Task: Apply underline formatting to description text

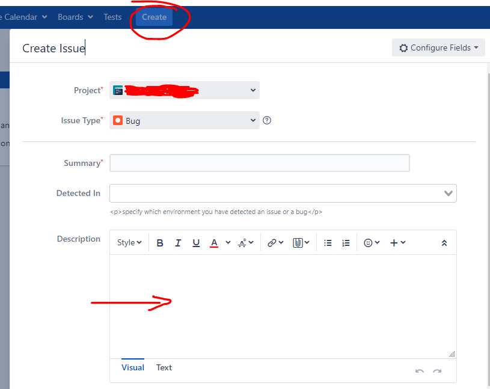Action: point(196,242)
